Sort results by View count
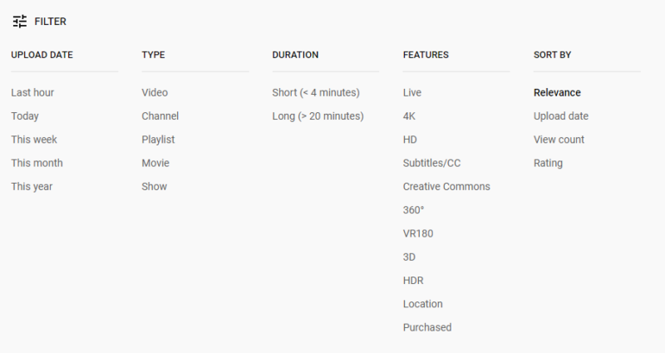 click(559, 140)
